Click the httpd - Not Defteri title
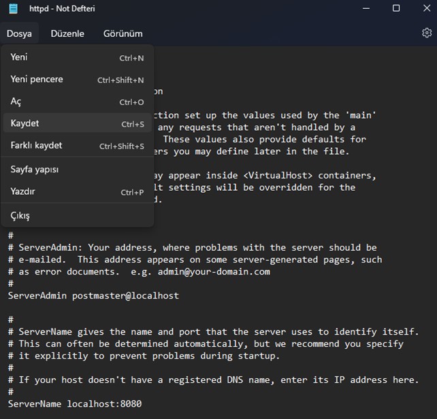This screenshot has width=437, height=419. click(62, 9)
